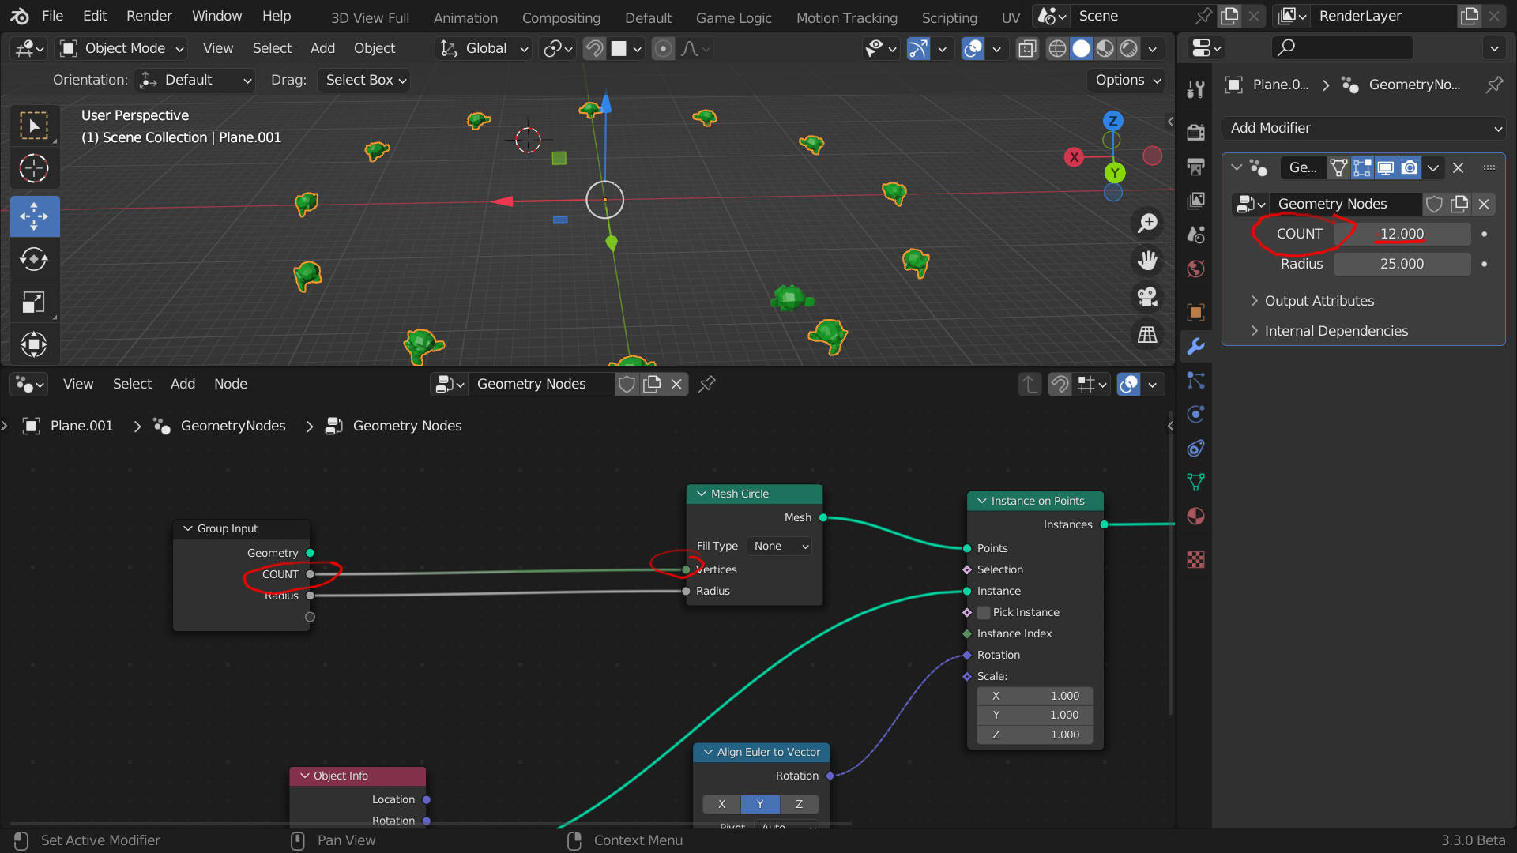Image resolution: width=1517 pixels, height=853 pixels.
Task: Click the Move tool icon in toolbar
Action: (x=32, y=216)
